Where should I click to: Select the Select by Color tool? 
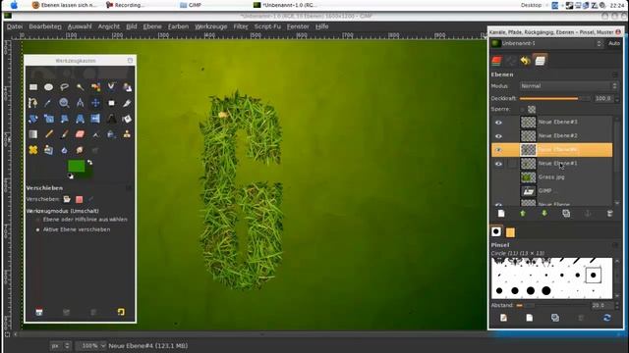[x=95, y=87]
